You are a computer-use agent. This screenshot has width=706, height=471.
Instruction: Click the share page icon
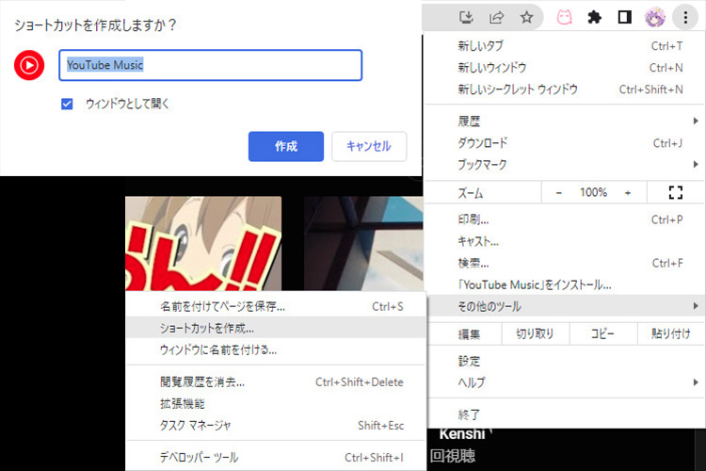pos(496,17)
